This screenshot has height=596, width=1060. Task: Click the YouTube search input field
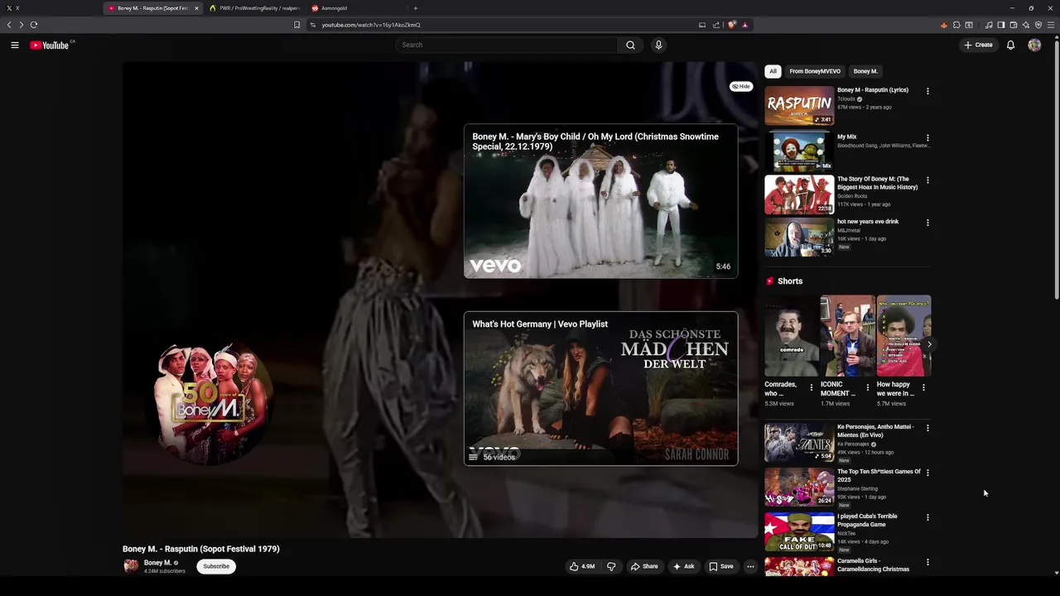point(507,45)
